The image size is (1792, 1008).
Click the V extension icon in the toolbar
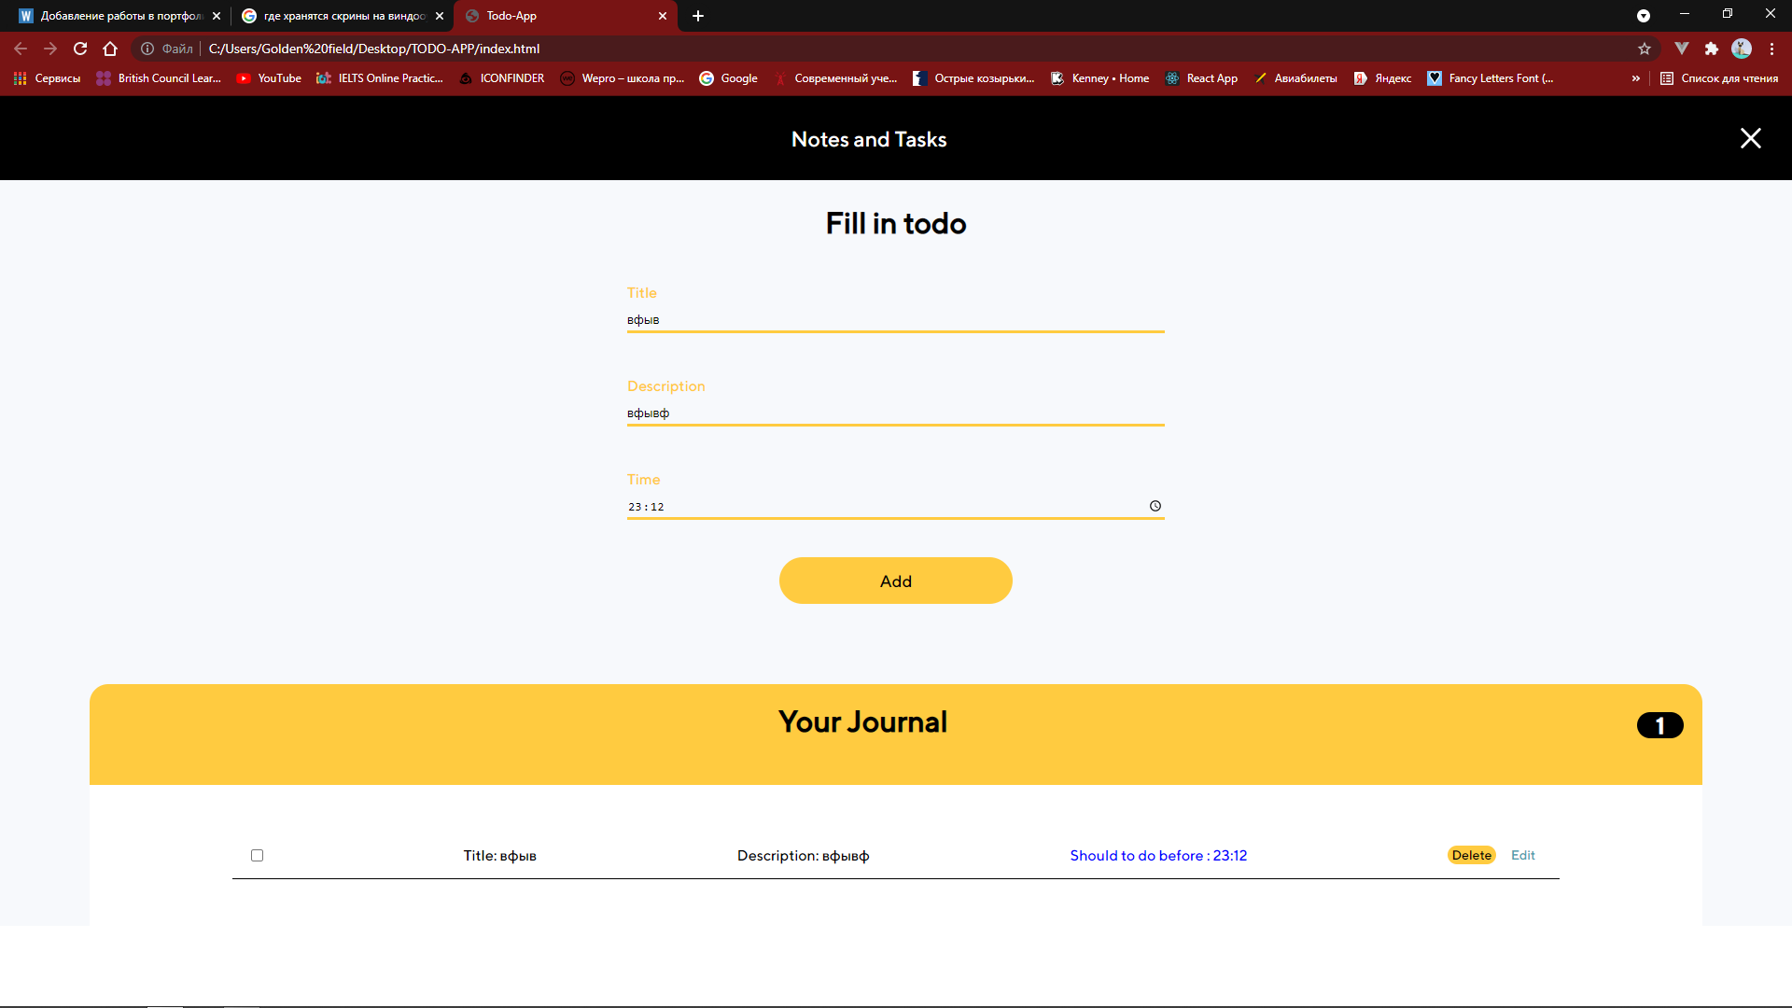[1682, 49]
